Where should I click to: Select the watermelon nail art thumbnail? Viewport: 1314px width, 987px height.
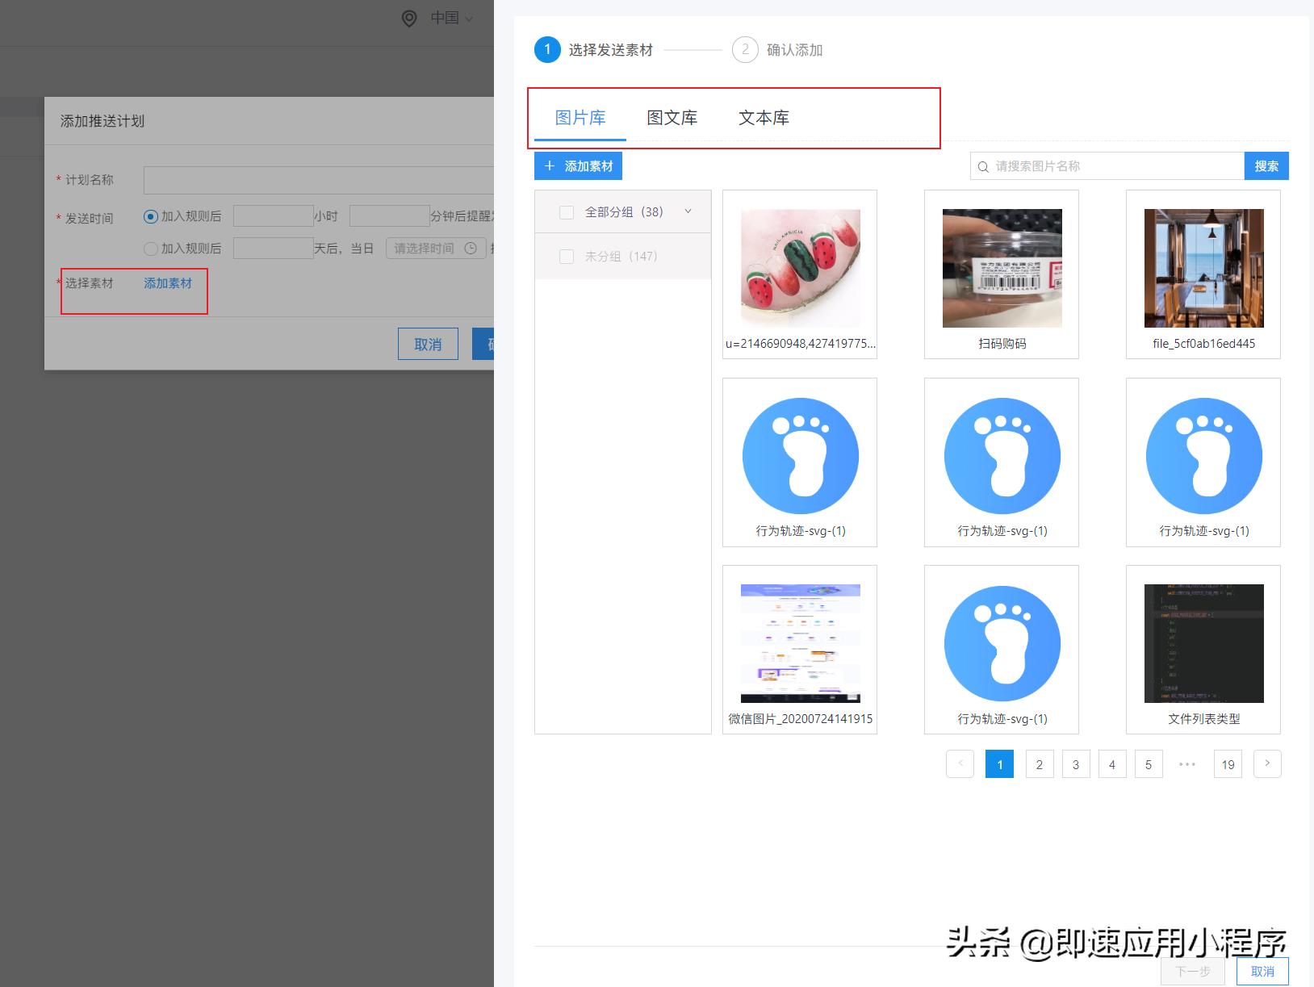(x=799, y=268)
